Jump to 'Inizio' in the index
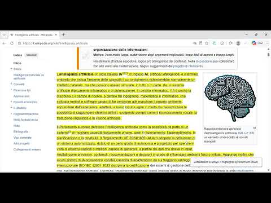 [x=18, y=63]
